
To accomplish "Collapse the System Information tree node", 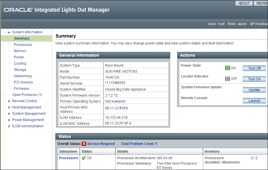I will (x=9, y=32).
